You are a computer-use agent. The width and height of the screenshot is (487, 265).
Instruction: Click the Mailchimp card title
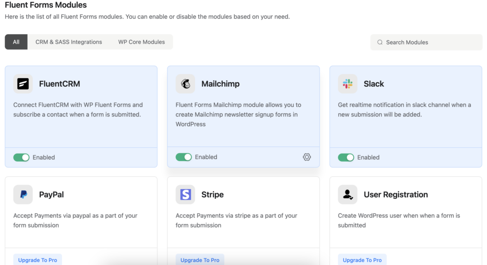[221, 83]
